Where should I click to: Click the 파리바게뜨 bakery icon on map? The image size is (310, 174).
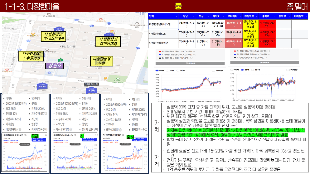(6, 69)
